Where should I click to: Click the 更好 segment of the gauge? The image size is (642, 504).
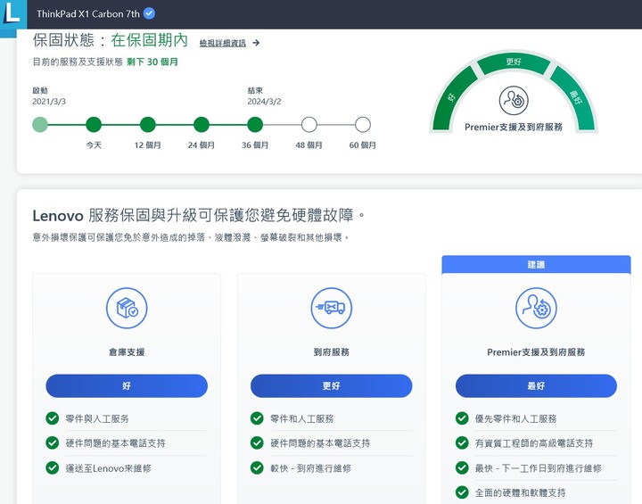click(x=514, y=62)
